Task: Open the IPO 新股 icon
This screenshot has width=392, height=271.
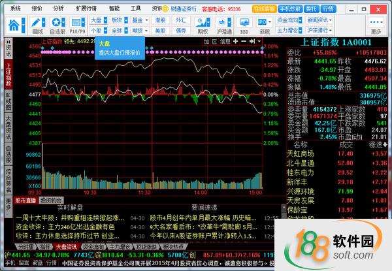Action: coord(262,22)
